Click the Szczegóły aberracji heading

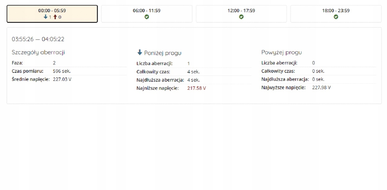[x=38, y=52]
